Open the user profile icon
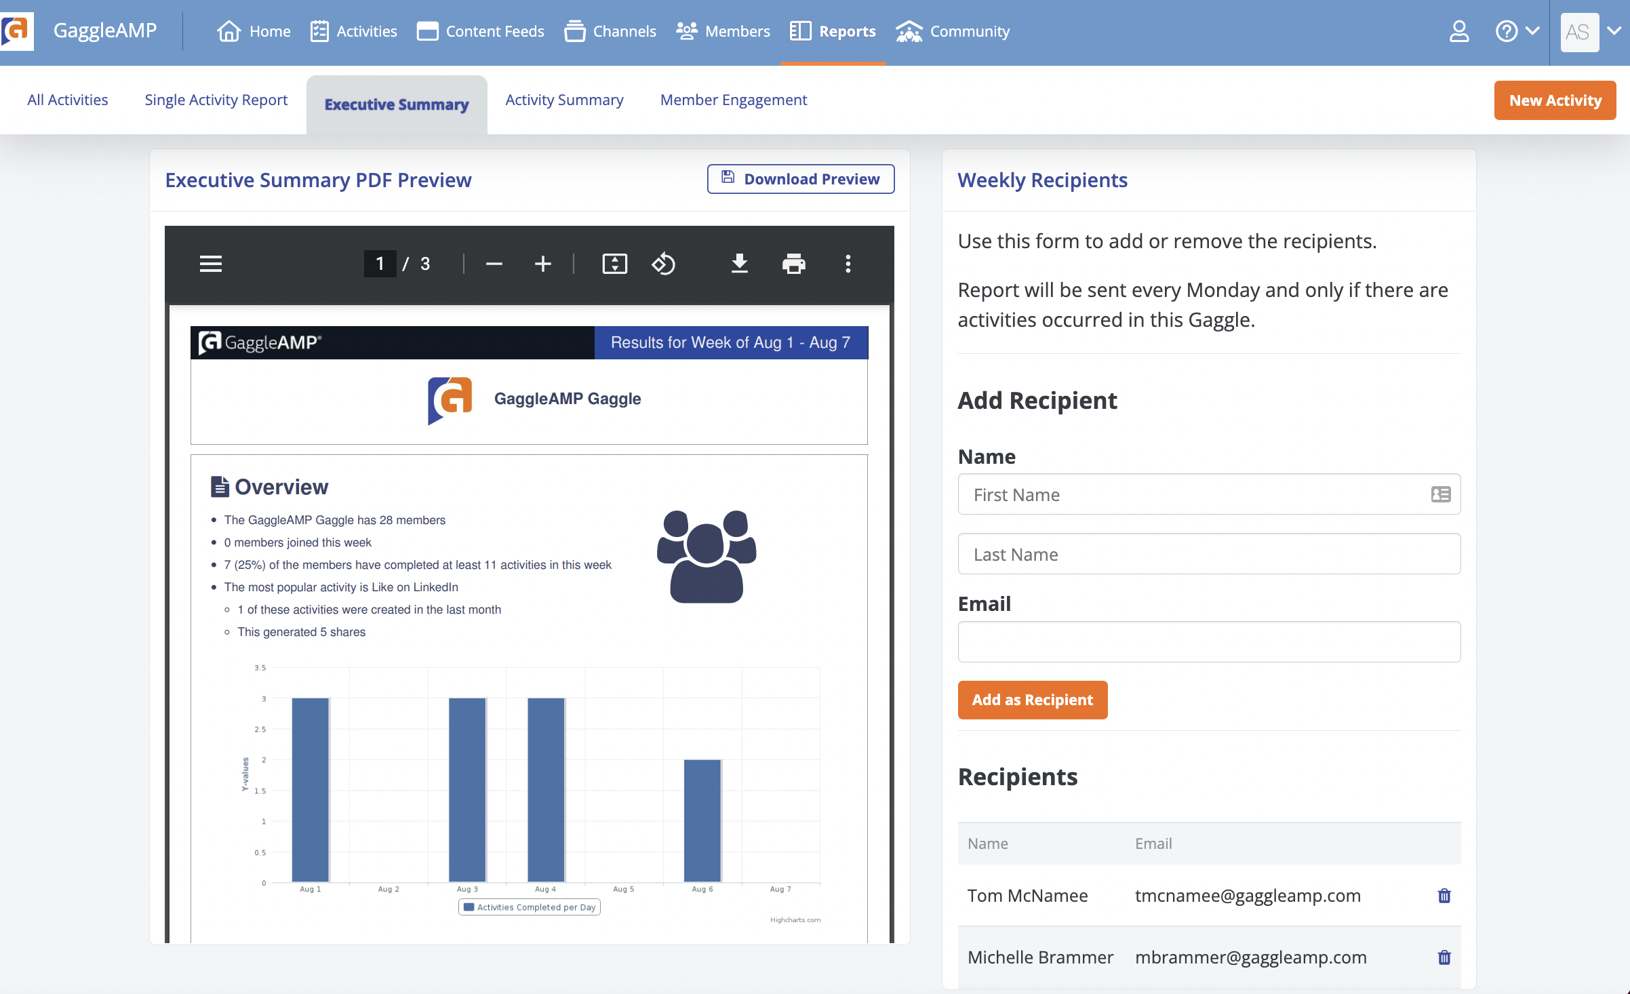 (1459, 31)
